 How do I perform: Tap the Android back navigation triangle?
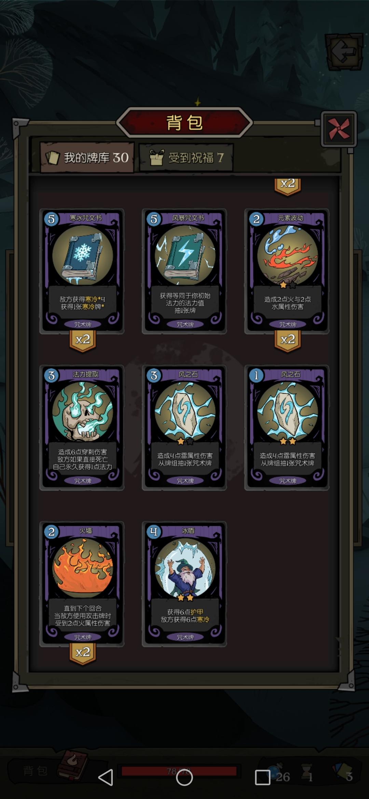[106, 777]
